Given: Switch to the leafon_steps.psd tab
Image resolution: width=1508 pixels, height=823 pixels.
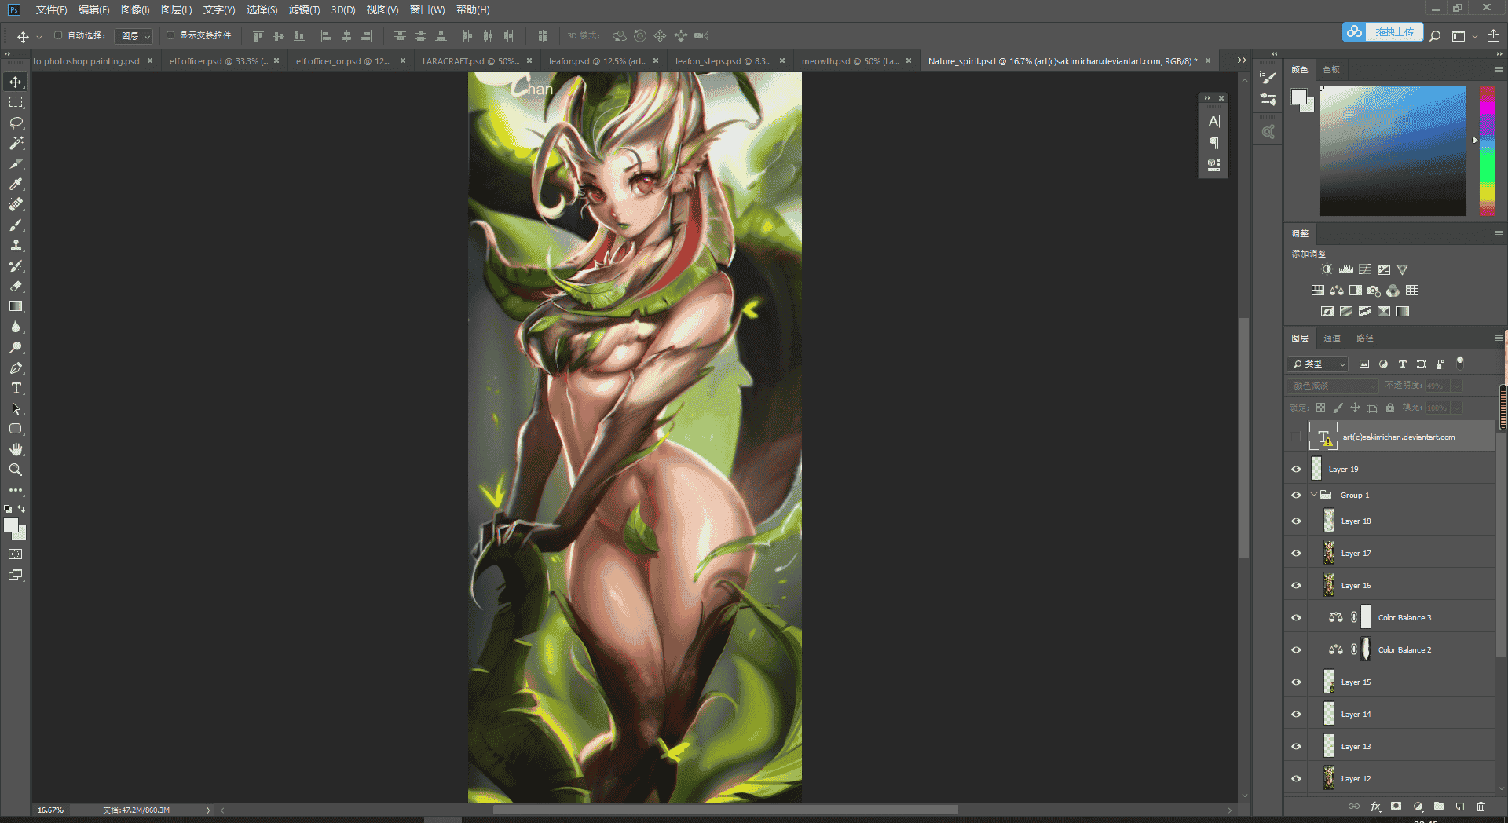Looking at the screenshot, I should tap(723, 60).
